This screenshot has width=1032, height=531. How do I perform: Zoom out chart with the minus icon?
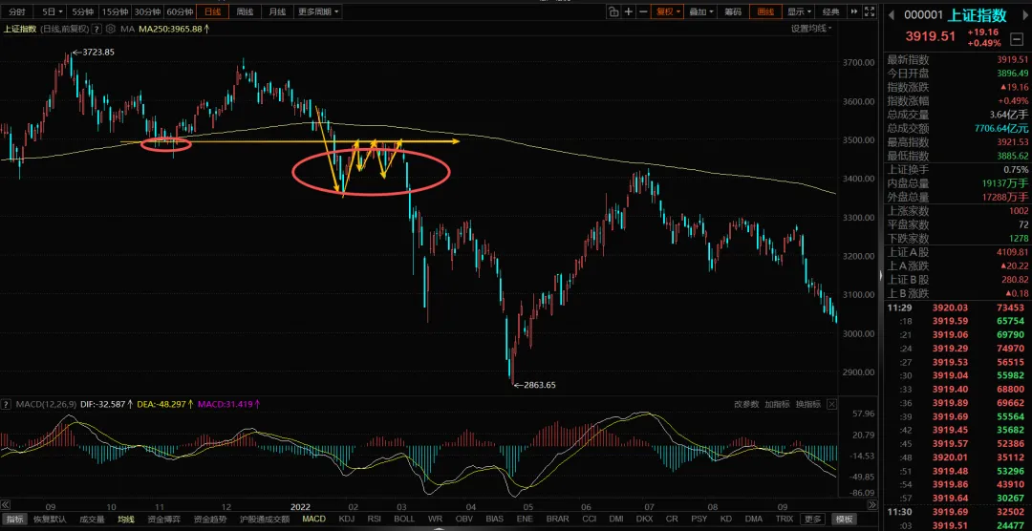click(x=642, y=11)
